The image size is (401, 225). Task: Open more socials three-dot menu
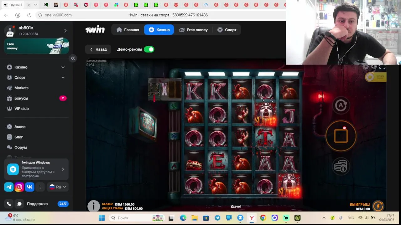point(40,187)
